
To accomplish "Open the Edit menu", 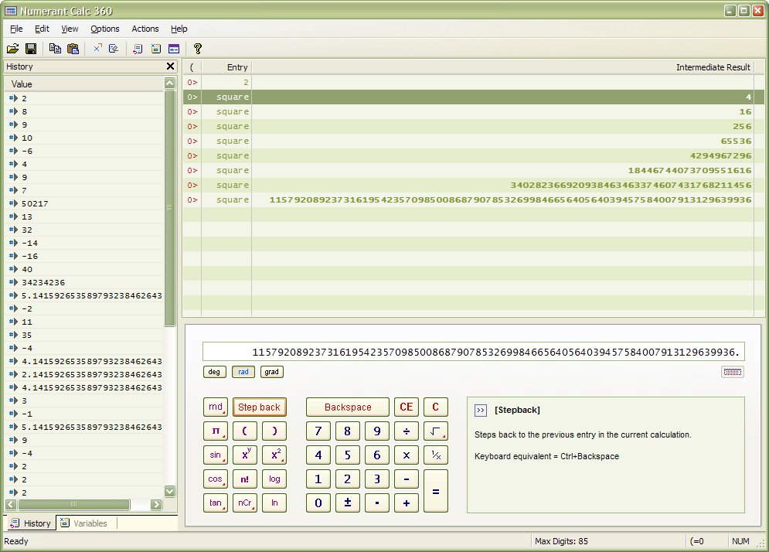I will pos(42,29).
